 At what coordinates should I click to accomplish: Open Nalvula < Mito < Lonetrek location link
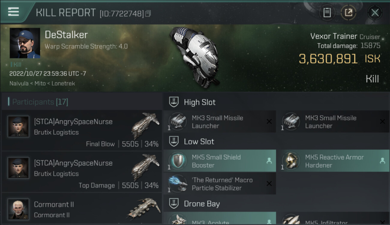point(42,83)
